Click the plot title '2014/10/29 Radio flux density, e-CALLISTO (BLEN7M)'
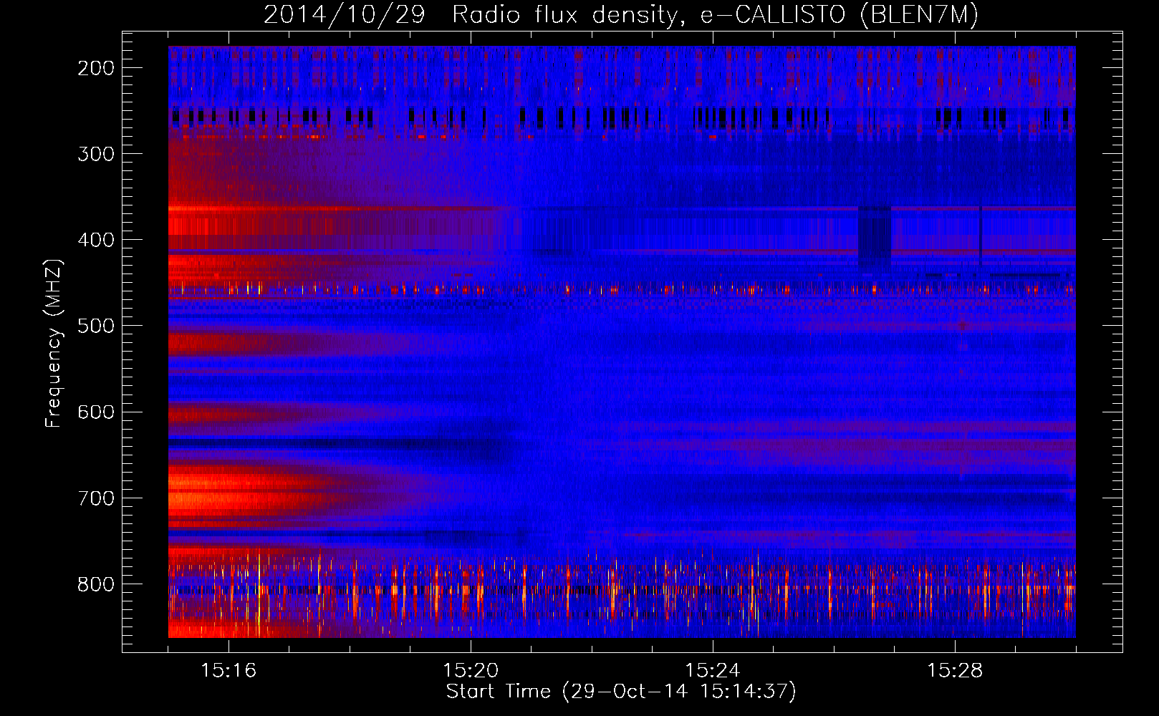The height and width of the screenshot is (716, 1159). (x=621, y=15)
